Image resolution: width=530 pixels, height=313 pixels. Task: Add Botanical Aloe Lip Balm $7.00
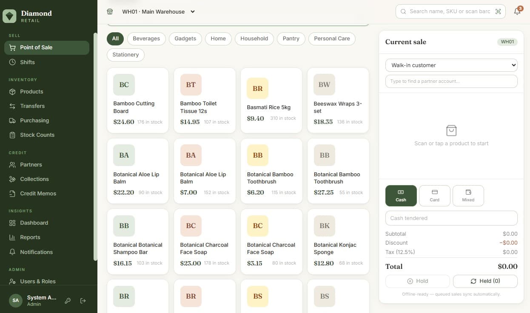[x=205, y=171]
